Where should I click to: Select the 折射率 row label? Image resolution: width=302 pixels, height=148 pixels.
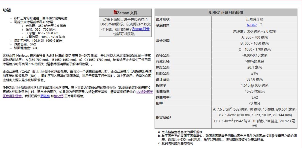click(161, 85)
